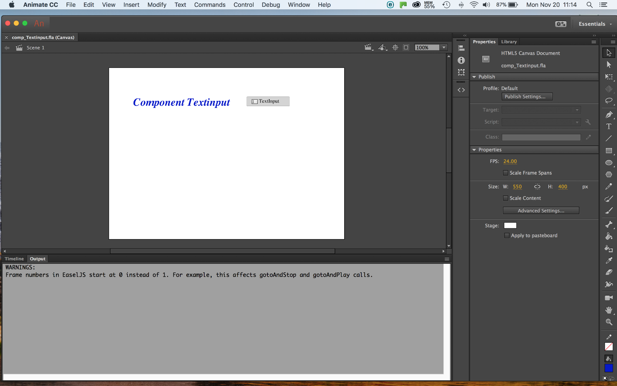Select the Selection arrow tool
The height and width of the screenshot is (386, 617).
point(609,53)
